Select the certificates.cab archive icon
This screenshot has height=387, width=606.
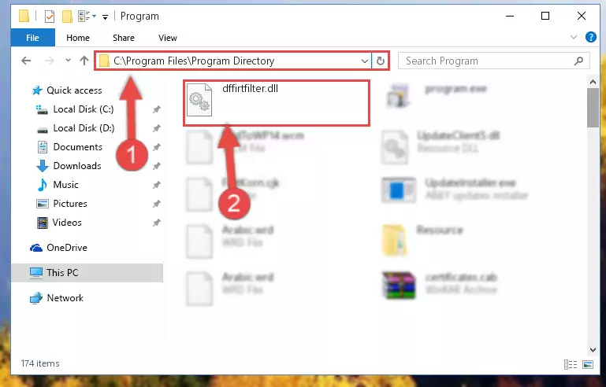399,286
